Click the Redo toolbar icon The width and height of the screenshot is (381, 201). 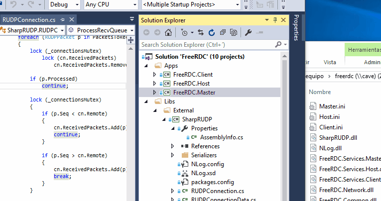30,4
